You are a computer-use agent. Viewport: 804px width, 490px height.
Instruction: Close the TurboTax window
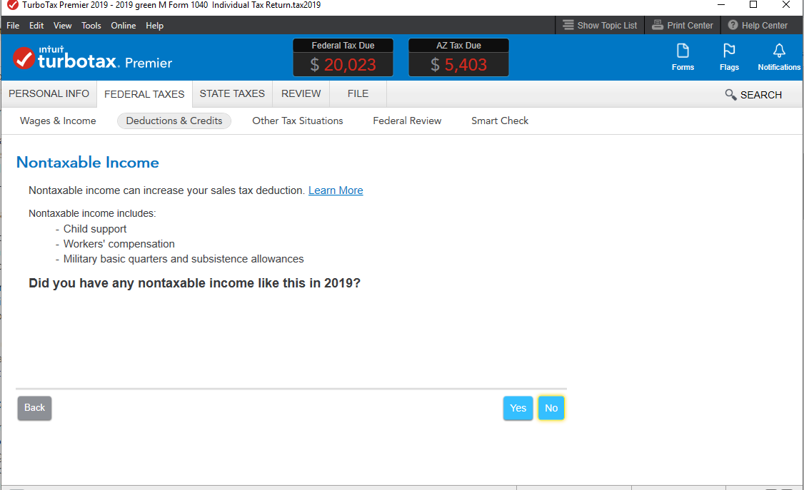click(x=786, y=5)
